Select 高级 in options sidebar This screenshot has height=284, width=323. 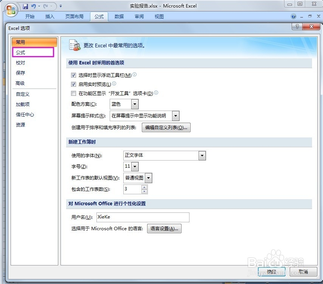pyautogui.click(x=34, y=83)
